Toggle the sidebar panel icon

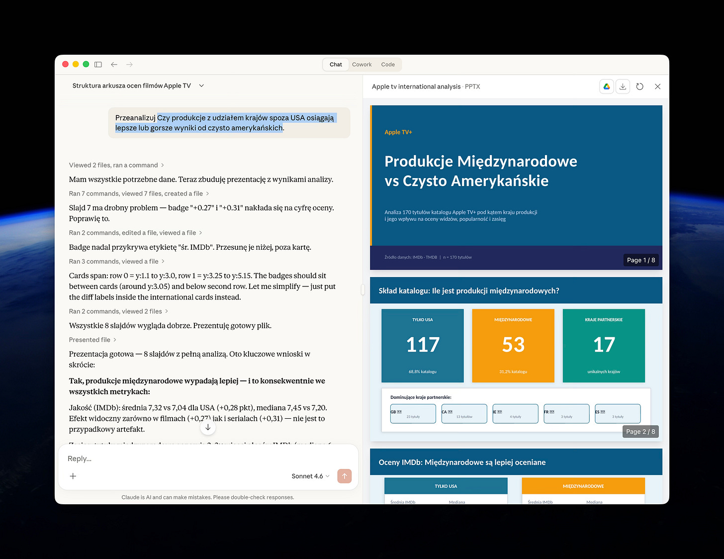pos(98,65)
